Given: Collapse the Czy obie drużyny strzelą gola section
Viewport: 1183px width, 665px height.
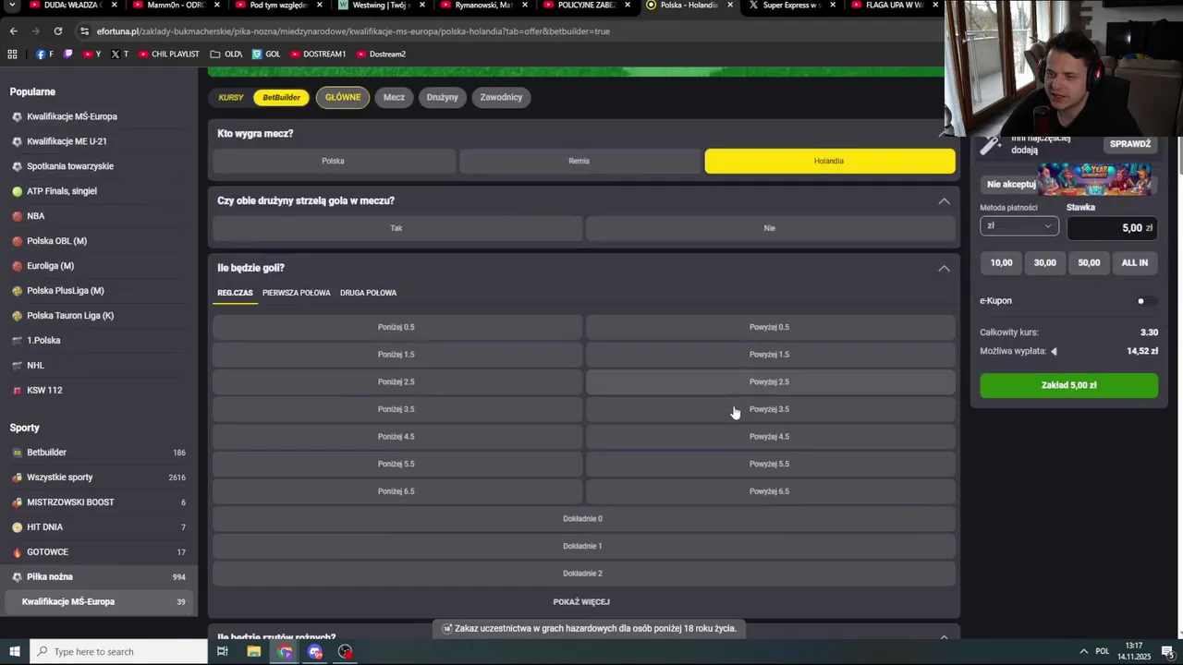Looking at the screenshot, I should click(x=944, y=201).
